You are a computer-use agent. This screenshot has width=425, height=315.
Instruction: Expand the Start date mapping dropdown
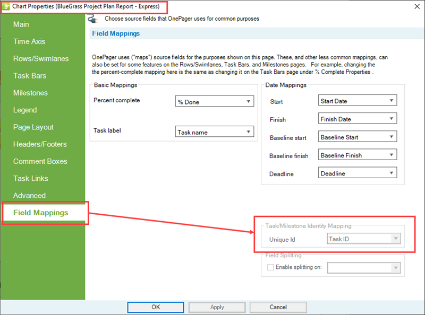(x=358, y=100)
